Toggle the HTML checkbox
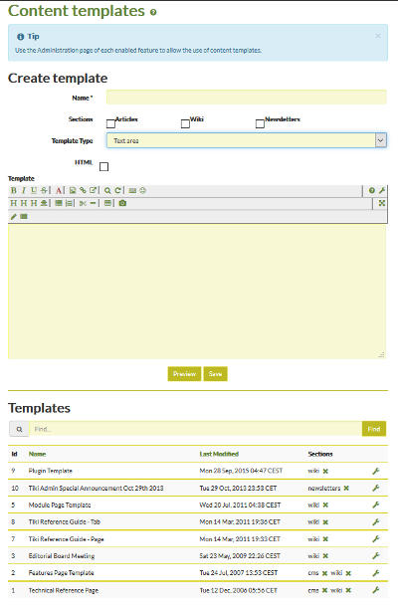The width and height of the screenshot is (398, 606). [103, 166]
